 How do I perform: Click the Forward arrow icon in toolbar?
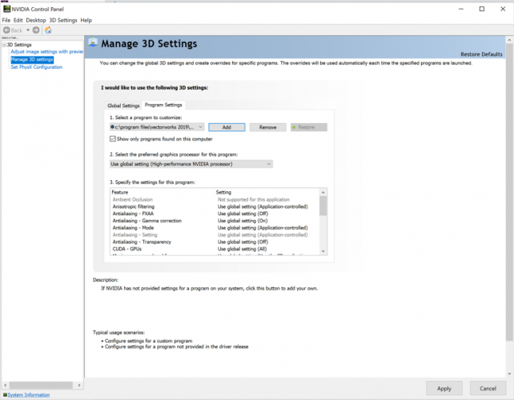pos(36,30)
